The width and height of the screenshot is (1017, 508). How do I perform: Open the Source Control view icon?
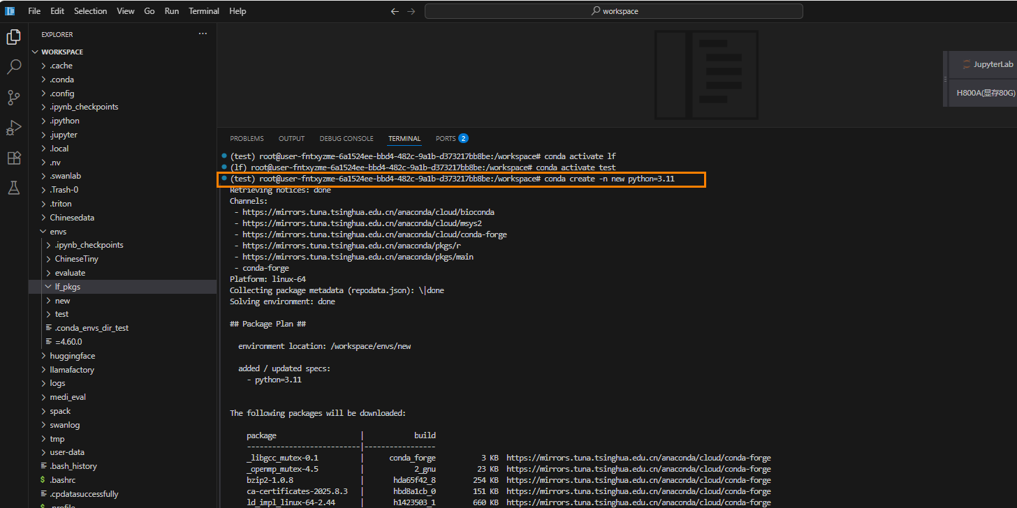click(x=13, y=98)
